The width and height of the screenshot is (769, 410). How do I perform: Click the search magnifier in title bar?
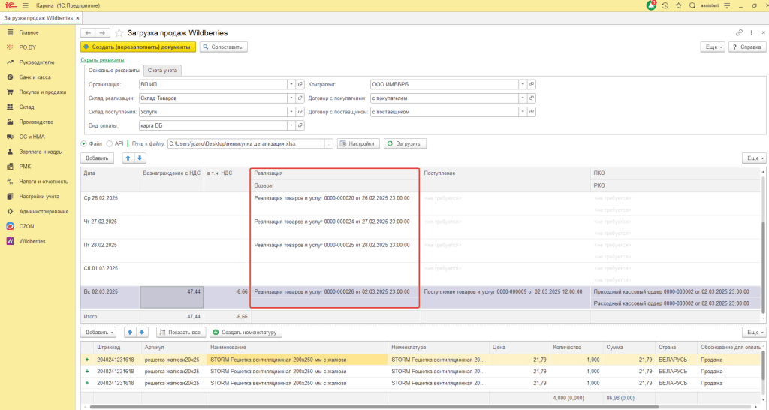pos(692,5)
